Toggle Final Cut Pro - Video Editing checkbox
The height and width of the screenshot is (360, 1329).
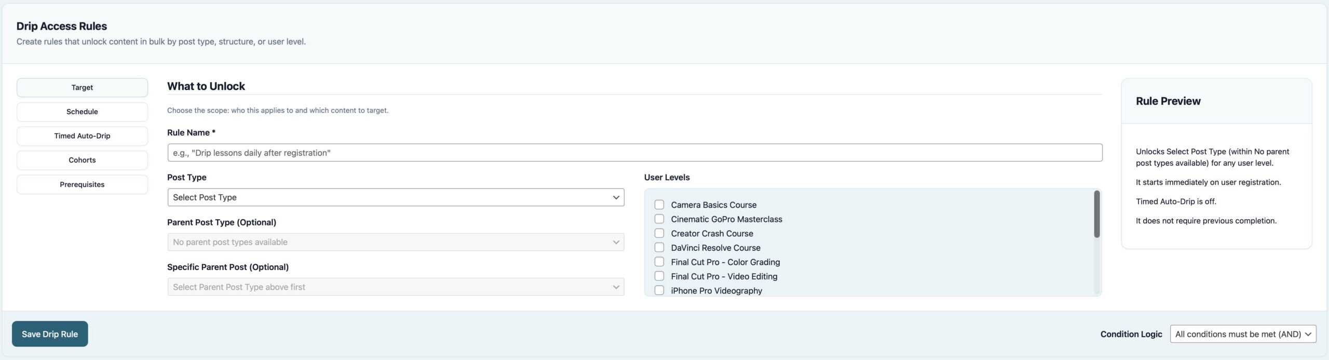point(659,276)
